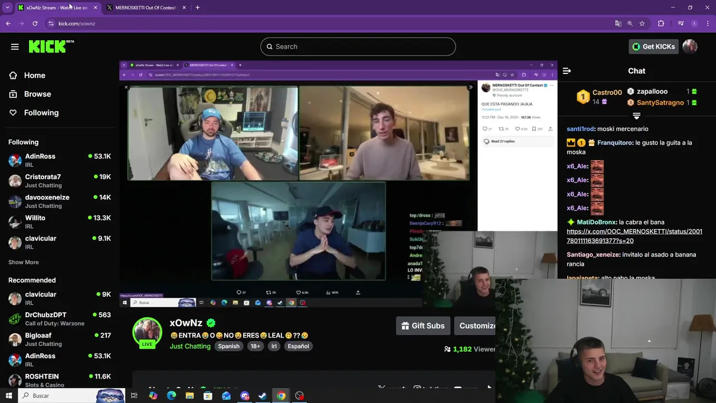716x403 pixels.
Task: Open davooxeneize channel
Action: 59,201
